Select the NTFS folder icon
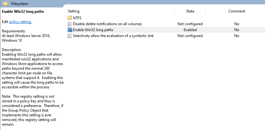 [70, 18]
